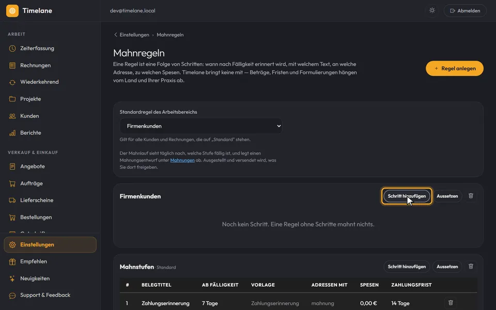The height and width of the screenshot is (310, 496).
Task: Click the Aufträge cart icon
Action: 12,183
